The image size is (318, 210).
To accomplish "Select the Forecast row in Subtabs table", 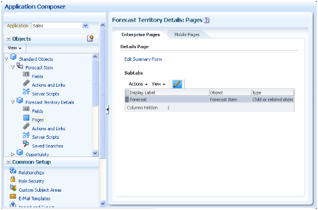I will tap(209, 99).
